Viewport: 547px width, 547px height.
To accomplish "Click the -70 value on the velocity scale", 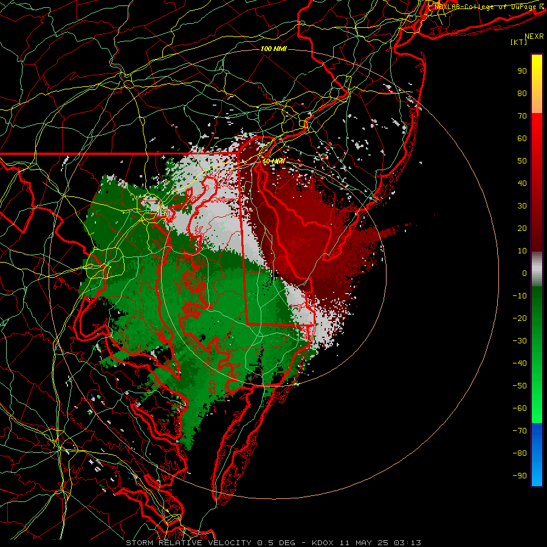I will click(520, 431).
